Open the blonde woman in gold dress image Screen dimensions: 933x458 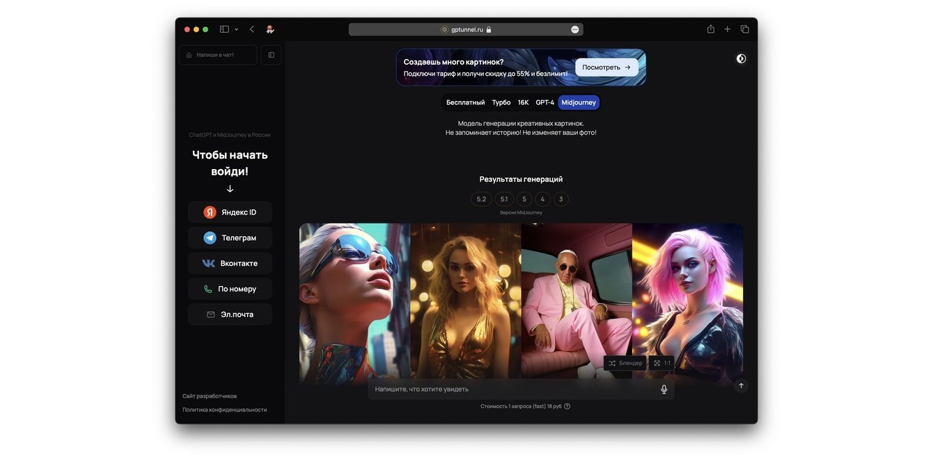[x=466, y=303]
